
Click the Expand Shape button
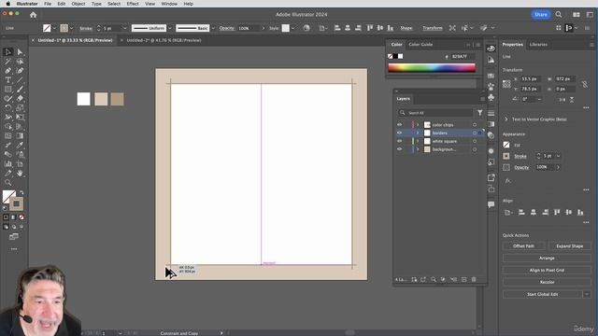(x=569, y=246)
